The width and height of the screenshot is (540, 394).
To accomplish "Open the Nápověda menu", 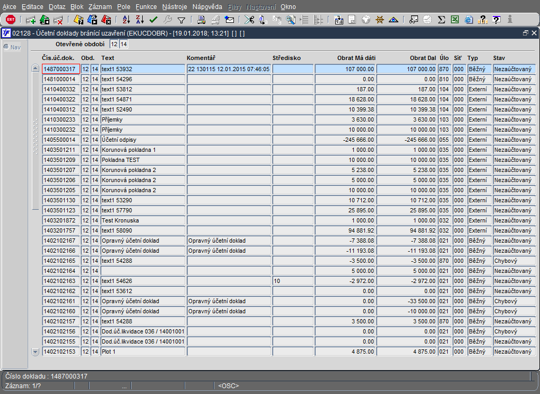I will 207,7.
